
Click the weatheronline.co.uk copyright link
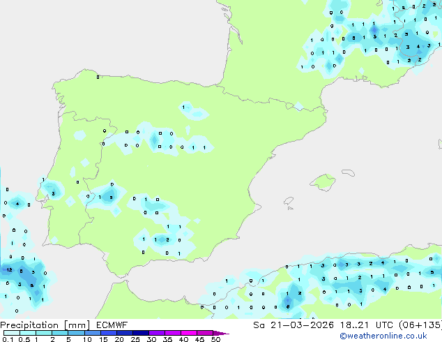[383, 336]
